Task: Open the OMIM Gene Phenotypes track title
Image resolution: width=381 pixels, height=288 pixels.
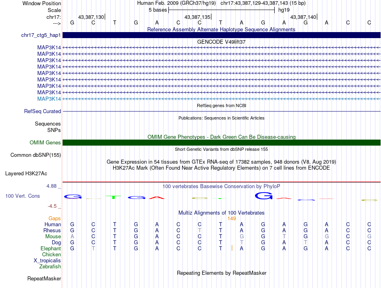Action: (221, 137)
